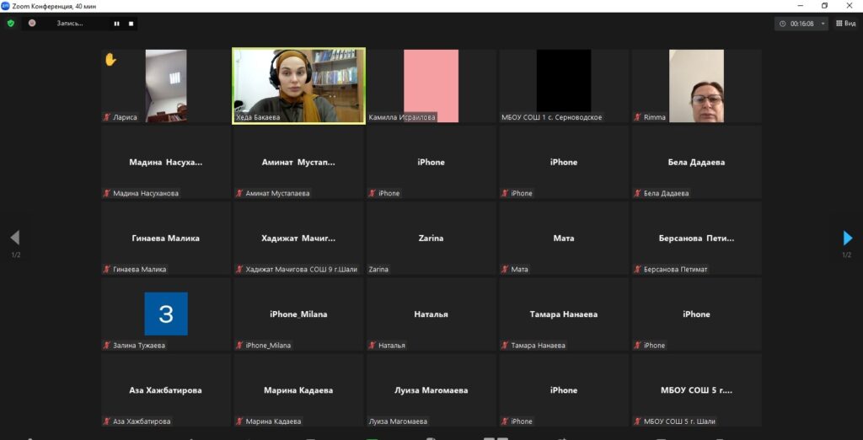Viewport: 863px width, 440px height.
Task: Select the МБОУ СОШ 5 г. Шали tile
Action: tap(696, 390)
